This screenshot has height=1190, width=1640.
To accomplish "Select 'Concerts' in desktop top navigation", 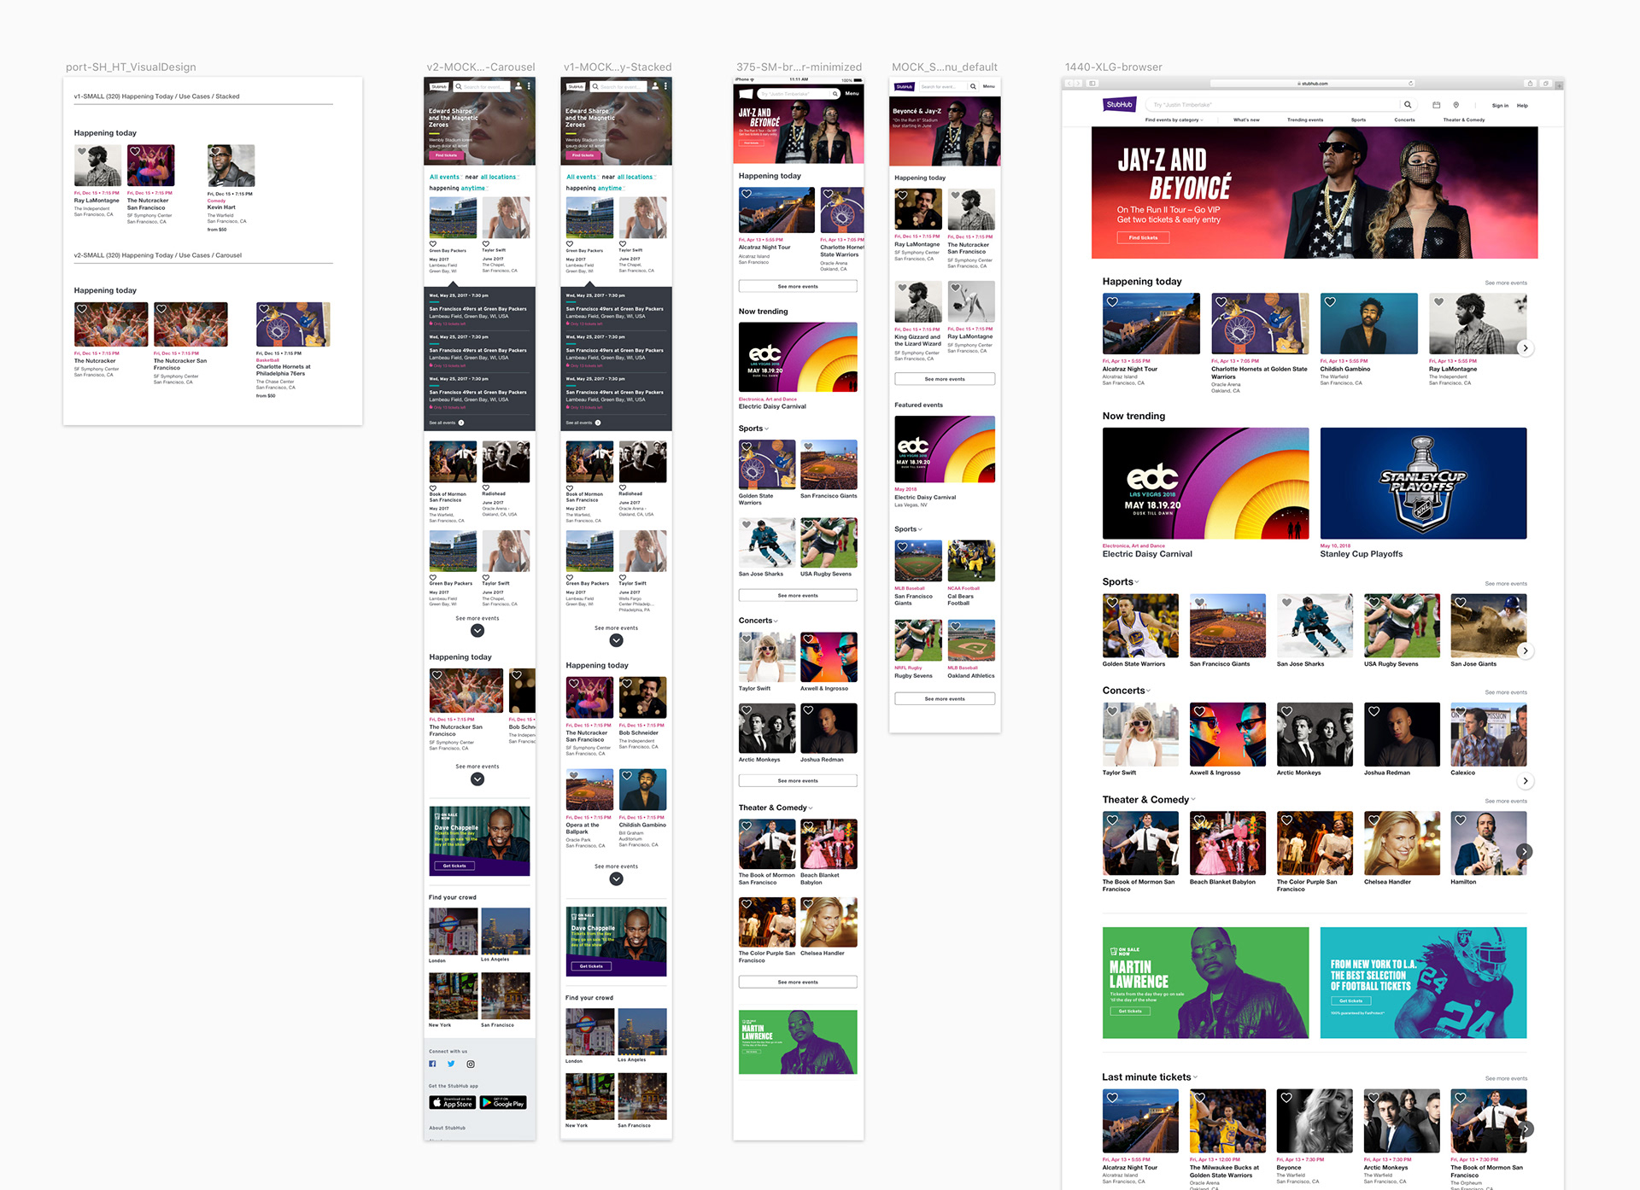I will (x=1404, y=120).
